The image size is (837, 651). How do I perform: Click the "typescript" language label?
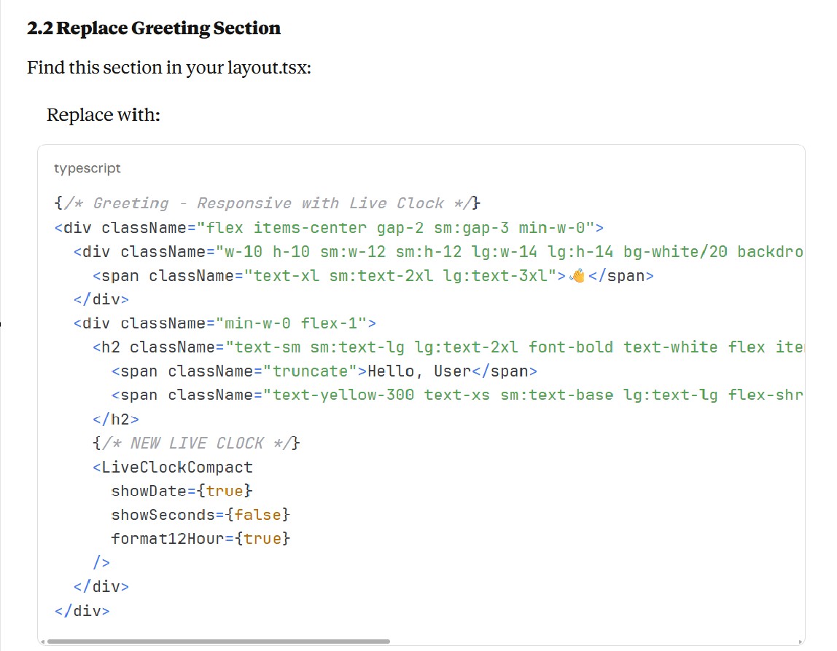(87, 168)
